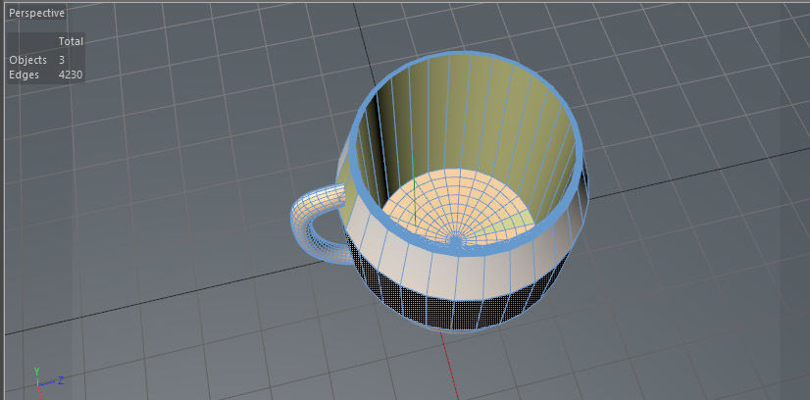Click the Edges count '4230' value
Screen dimensions: 810x400
click(71, 75)
